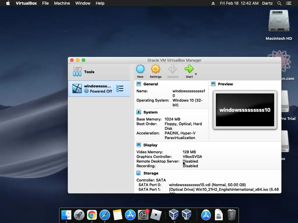
Task: Open the General settings header link
Action: pyautogui.click(x=151, y=84)
